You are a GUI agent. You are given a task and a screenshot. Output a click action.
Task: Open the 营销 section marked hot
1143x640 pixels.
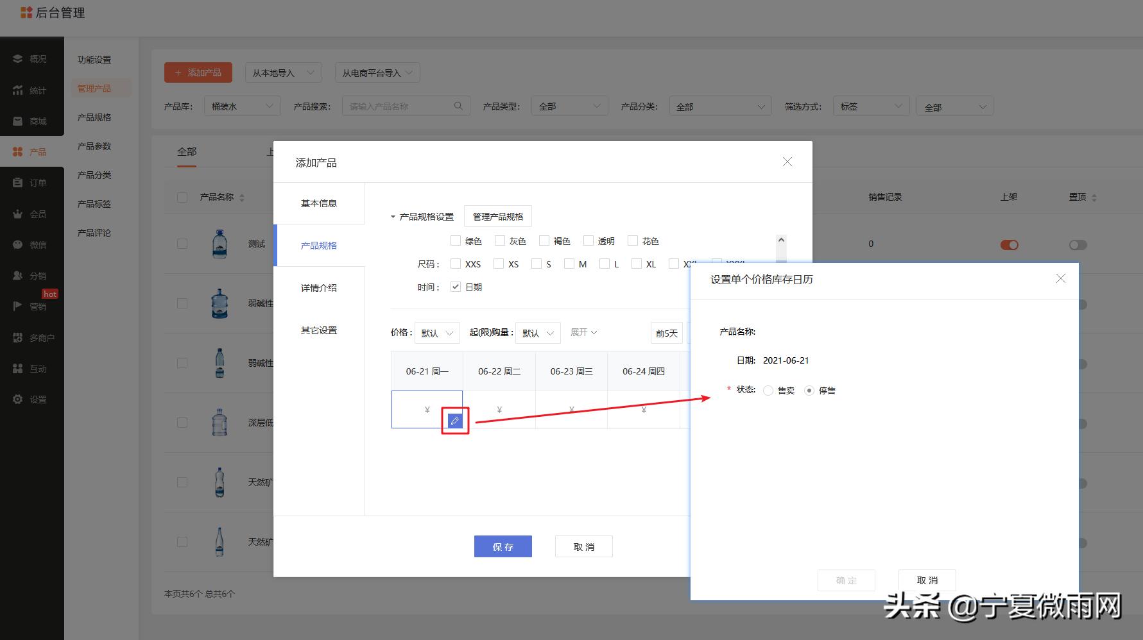coord(32,306)
